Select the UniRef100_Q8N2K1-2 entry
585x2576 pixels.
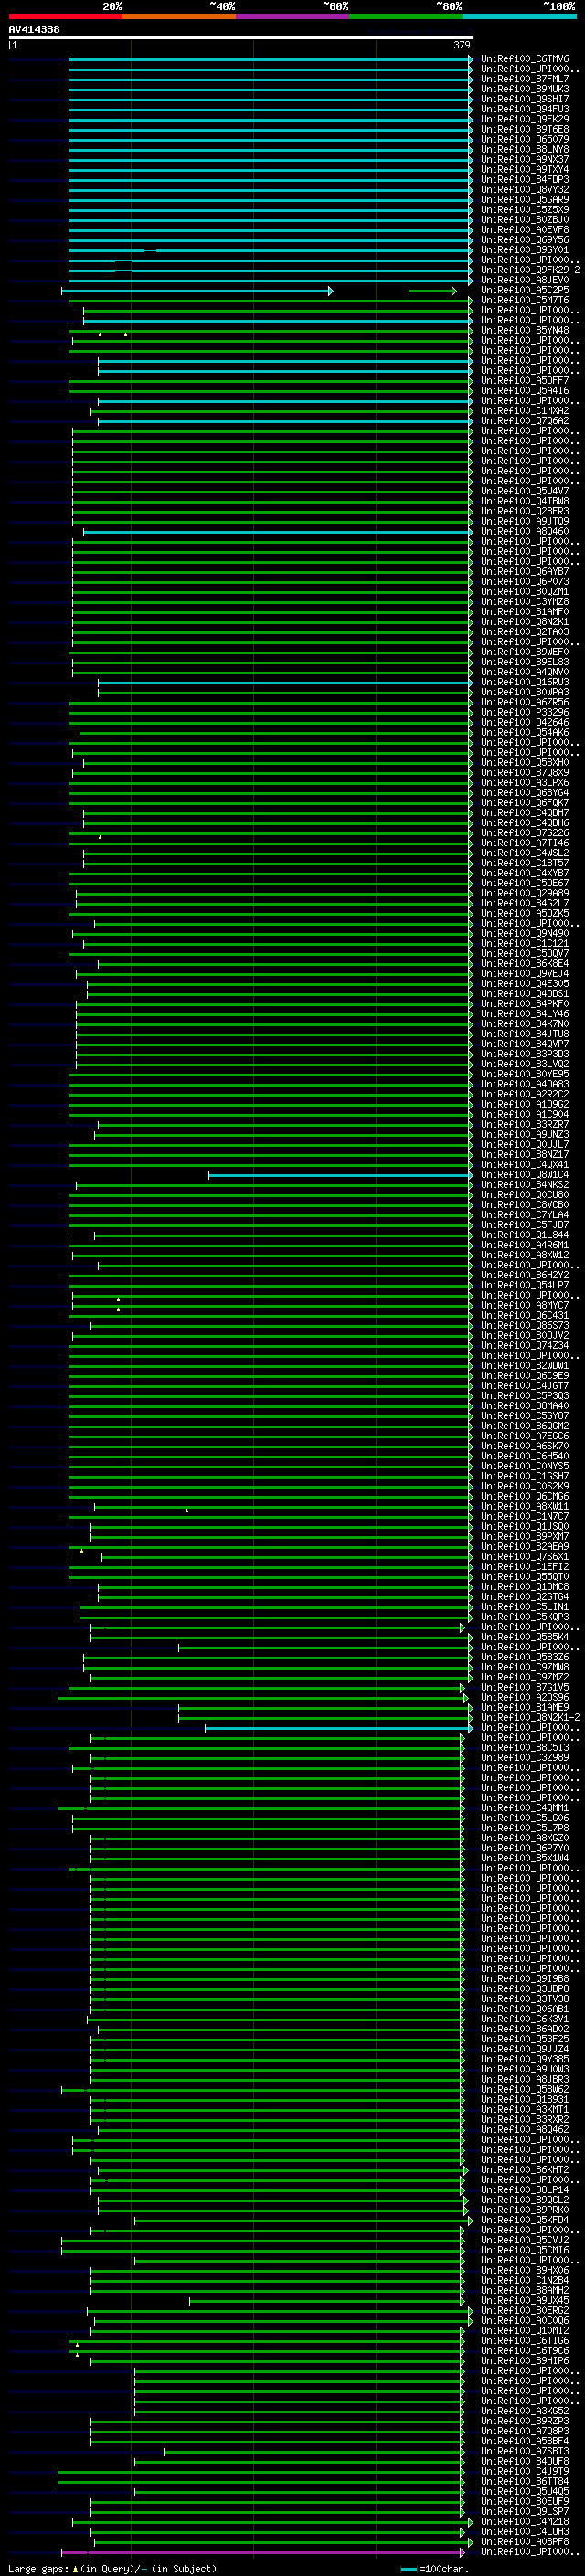[x=530, y=1718]
